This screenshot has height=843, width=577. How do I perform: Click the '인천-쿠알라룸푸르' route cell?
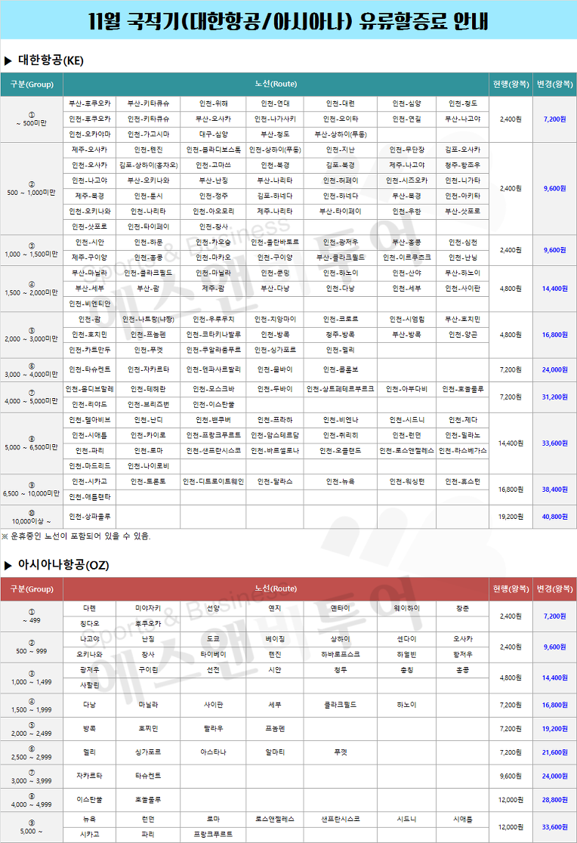[x=213, y=350]
